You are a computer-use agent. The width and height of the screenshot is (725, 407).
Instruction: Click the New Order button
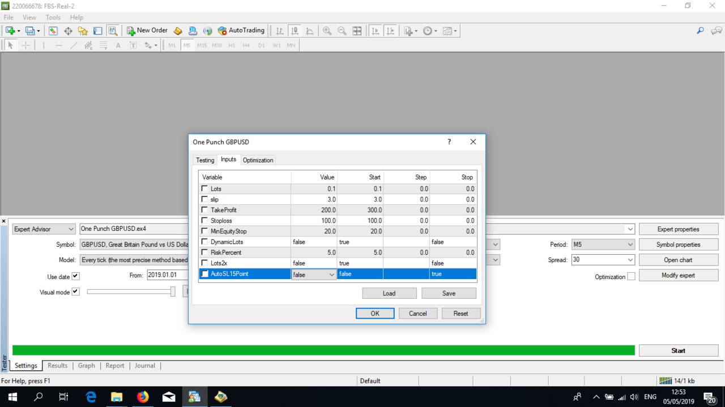(147, 31)
